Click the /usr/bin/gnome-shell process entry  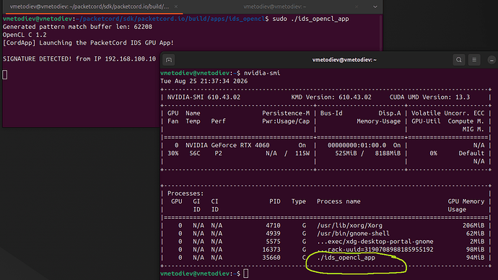coord(353,233)
